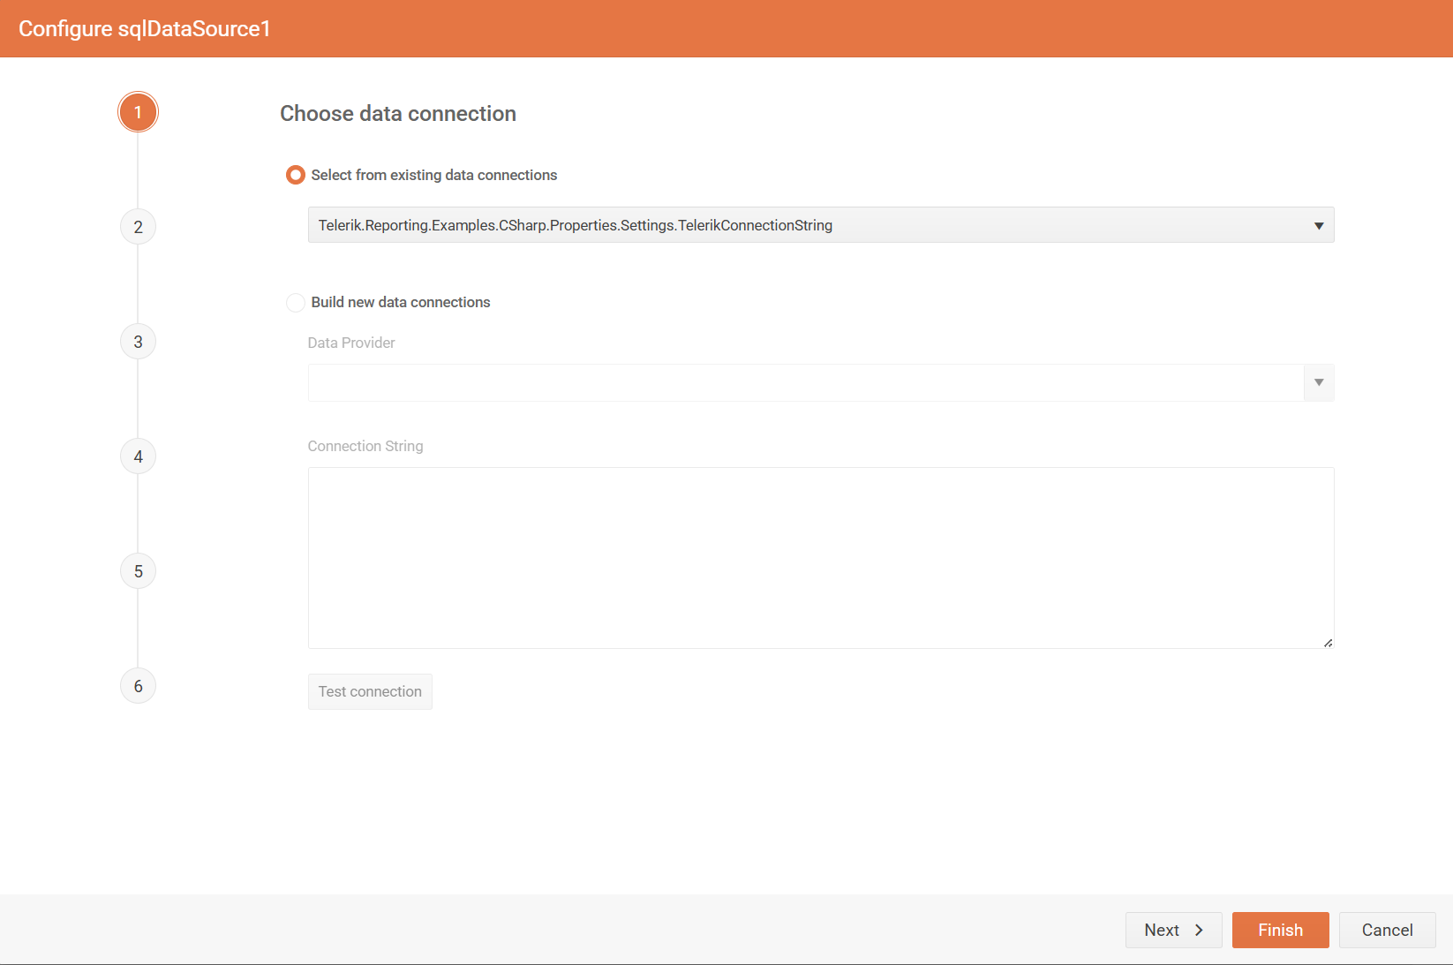Click step 1 circle in wizard

138,112
